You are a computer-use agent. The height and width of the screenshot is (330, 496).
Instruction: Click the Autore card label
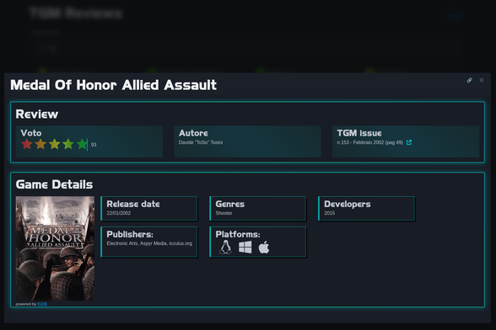coord(193,133)
